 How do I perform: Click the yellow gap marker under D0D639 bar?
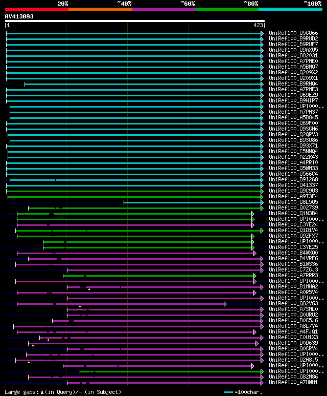pyautogui.click(x=33, y=345)
